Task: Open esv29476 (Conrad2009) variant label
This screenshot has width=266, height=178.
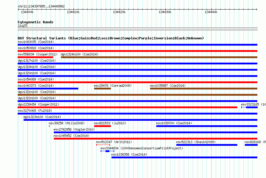Action: tap(113, 86)
